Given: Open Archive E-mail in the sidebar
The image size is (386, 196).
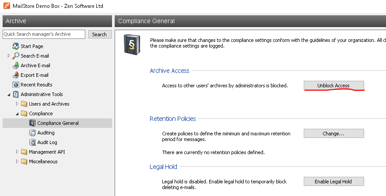Looking at the screenshot, I should point(35,65).
